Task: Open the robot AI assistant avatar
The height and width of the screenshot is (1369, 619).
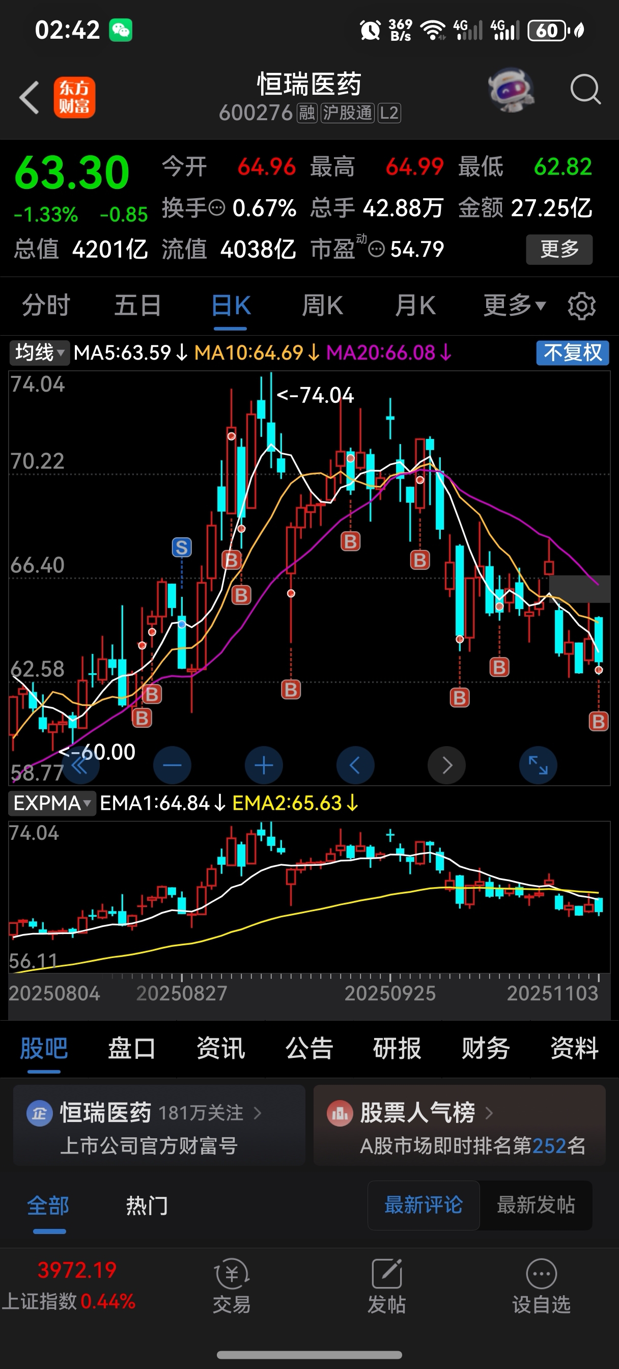Action: [511, 89]
